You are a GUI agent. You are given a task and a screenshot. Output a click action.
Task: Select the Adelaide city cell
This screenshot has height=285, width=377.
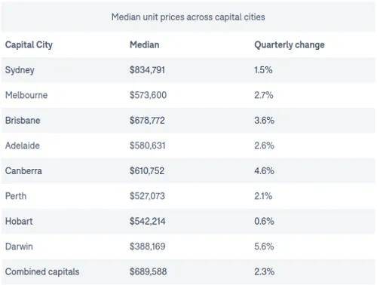23,146
